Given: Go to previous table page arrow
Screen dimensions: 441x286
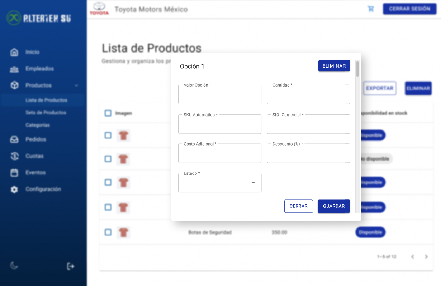Looking at the screenshot, I should pyautogui.click(x=412, y=257).
